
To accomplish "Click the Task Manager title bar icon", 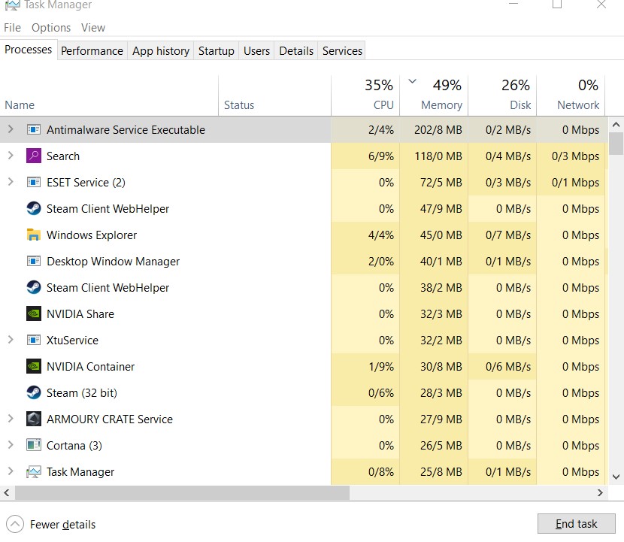I will [x=12, y=5].
